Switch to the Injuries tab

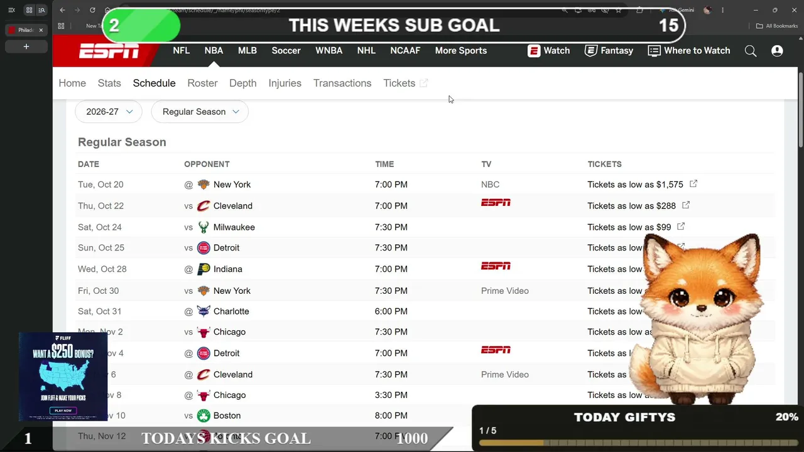coord(285,83)
